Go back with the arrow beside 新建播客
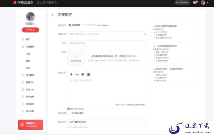This screenshot has height=135, width=214. pos(52,15)
